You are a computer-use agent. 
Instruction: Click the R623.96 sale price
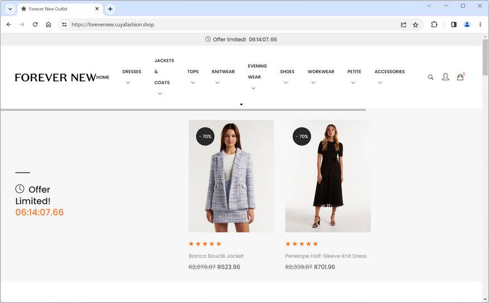(x=229, y=267)
